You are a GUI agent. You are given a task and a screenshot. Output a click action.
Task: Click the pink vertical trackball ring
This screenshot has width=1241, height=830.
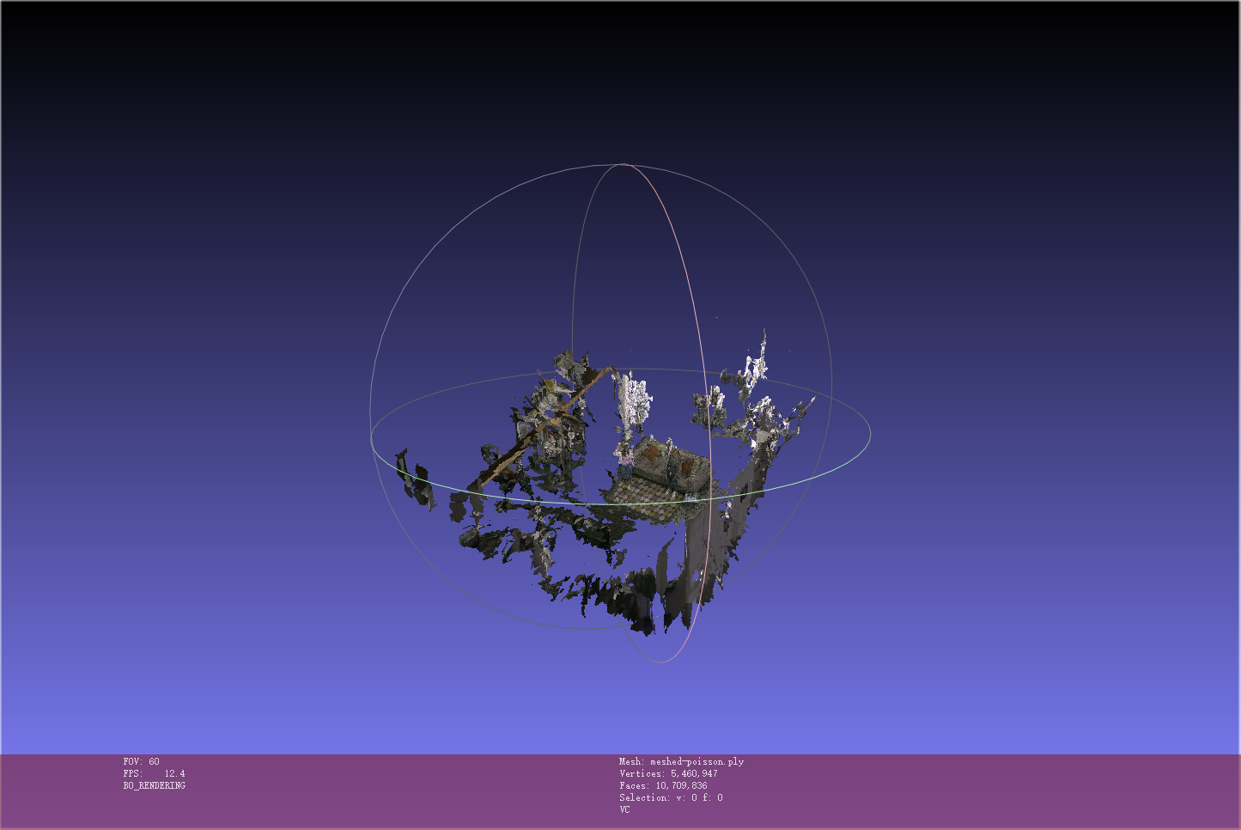click(707, 378)
